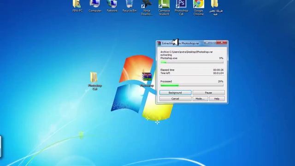295x166 pixels.
Task: Minimize the extracting dialog window
Action: coord(207,42)
